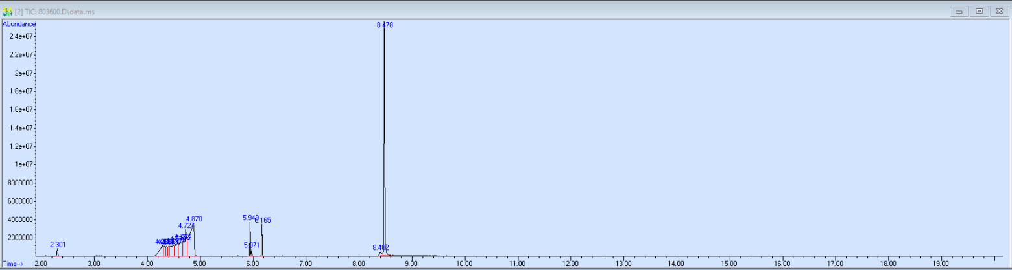Click the tallest peak label 8.478
The image size is (1012, 270).
pyautogui.click(x=385, y=25)
